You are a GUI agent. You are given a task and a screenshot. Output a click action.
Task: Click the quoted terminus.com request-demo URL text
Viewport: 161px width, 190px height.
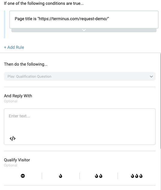coord(73,19)
